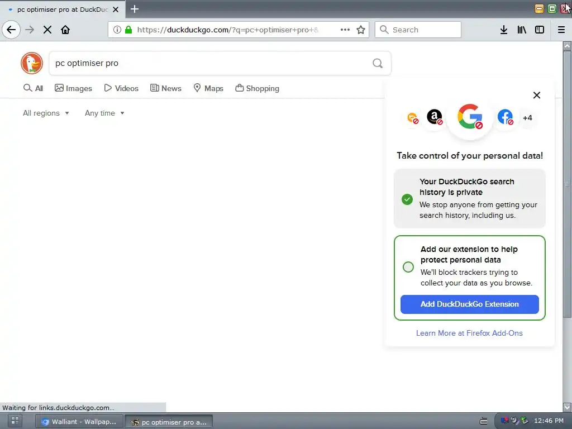Click the green padlock security icon
The height and width of the screenshot is (429, 572).
click(x=128, y=30)
